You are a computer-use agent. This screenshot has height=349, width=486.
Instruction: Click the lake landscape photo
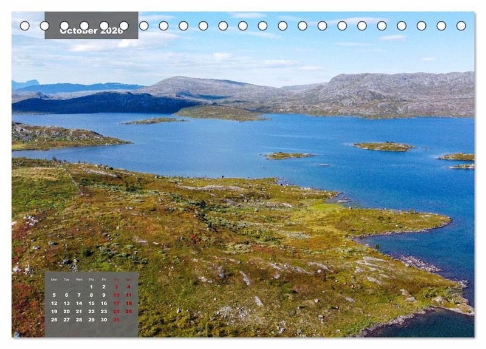point(273,182)
